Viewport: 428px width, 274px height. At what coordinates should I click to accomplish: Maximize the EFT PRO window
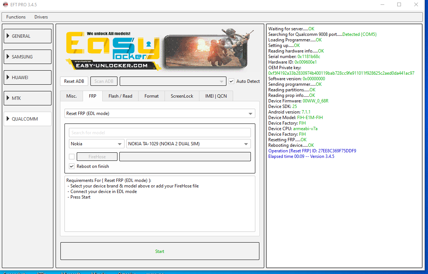tap(399, 5)
